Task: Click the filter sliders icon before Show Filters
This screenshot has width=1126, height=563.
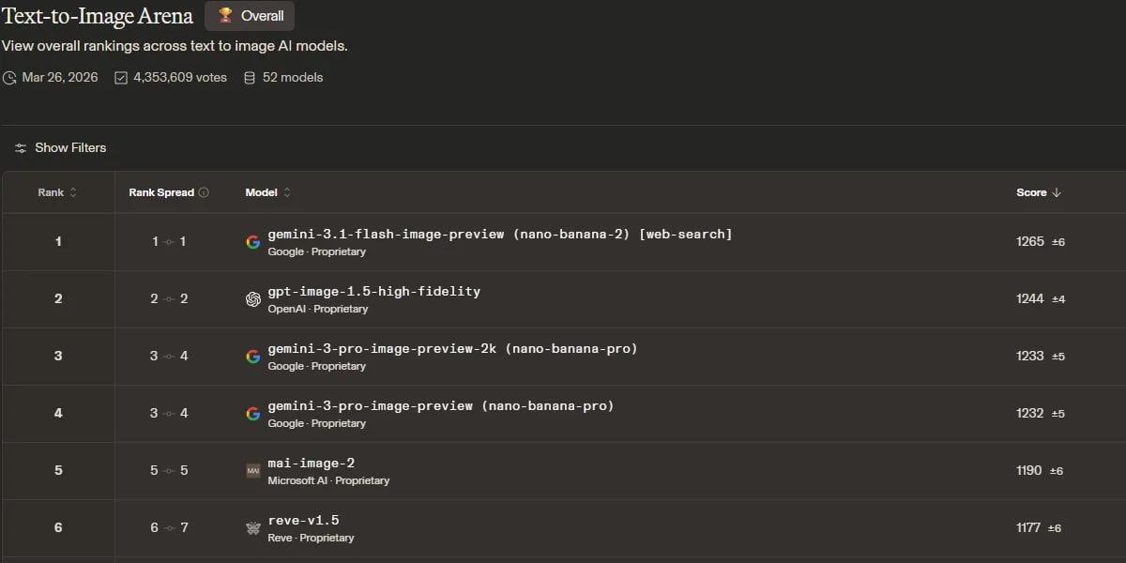Action: (21, 147)
